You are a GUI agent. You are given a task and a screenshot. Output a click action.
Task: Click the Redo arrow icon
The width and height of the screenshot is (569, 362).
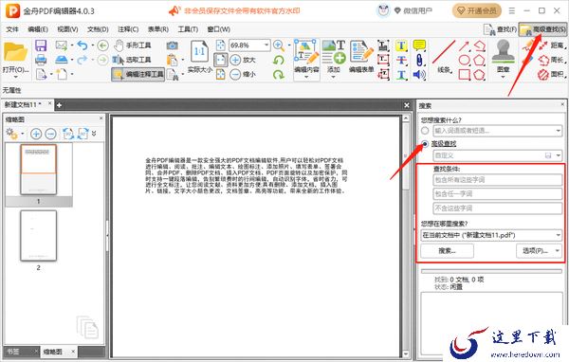83,60
